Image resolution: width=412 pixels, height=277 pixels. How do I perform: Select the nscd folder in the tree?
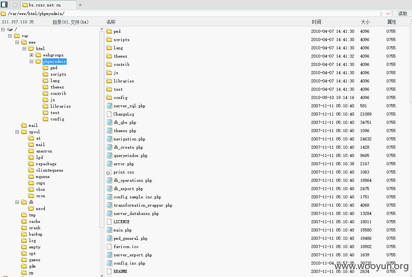coord(40,209)
